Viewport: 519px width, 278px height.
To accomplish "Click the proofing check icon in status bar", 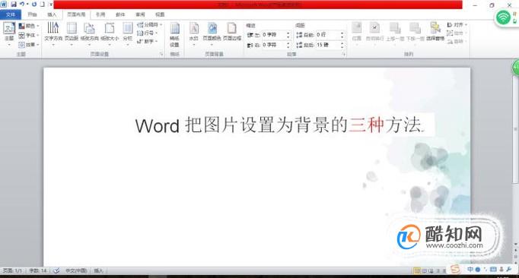I will click(56, 270).
